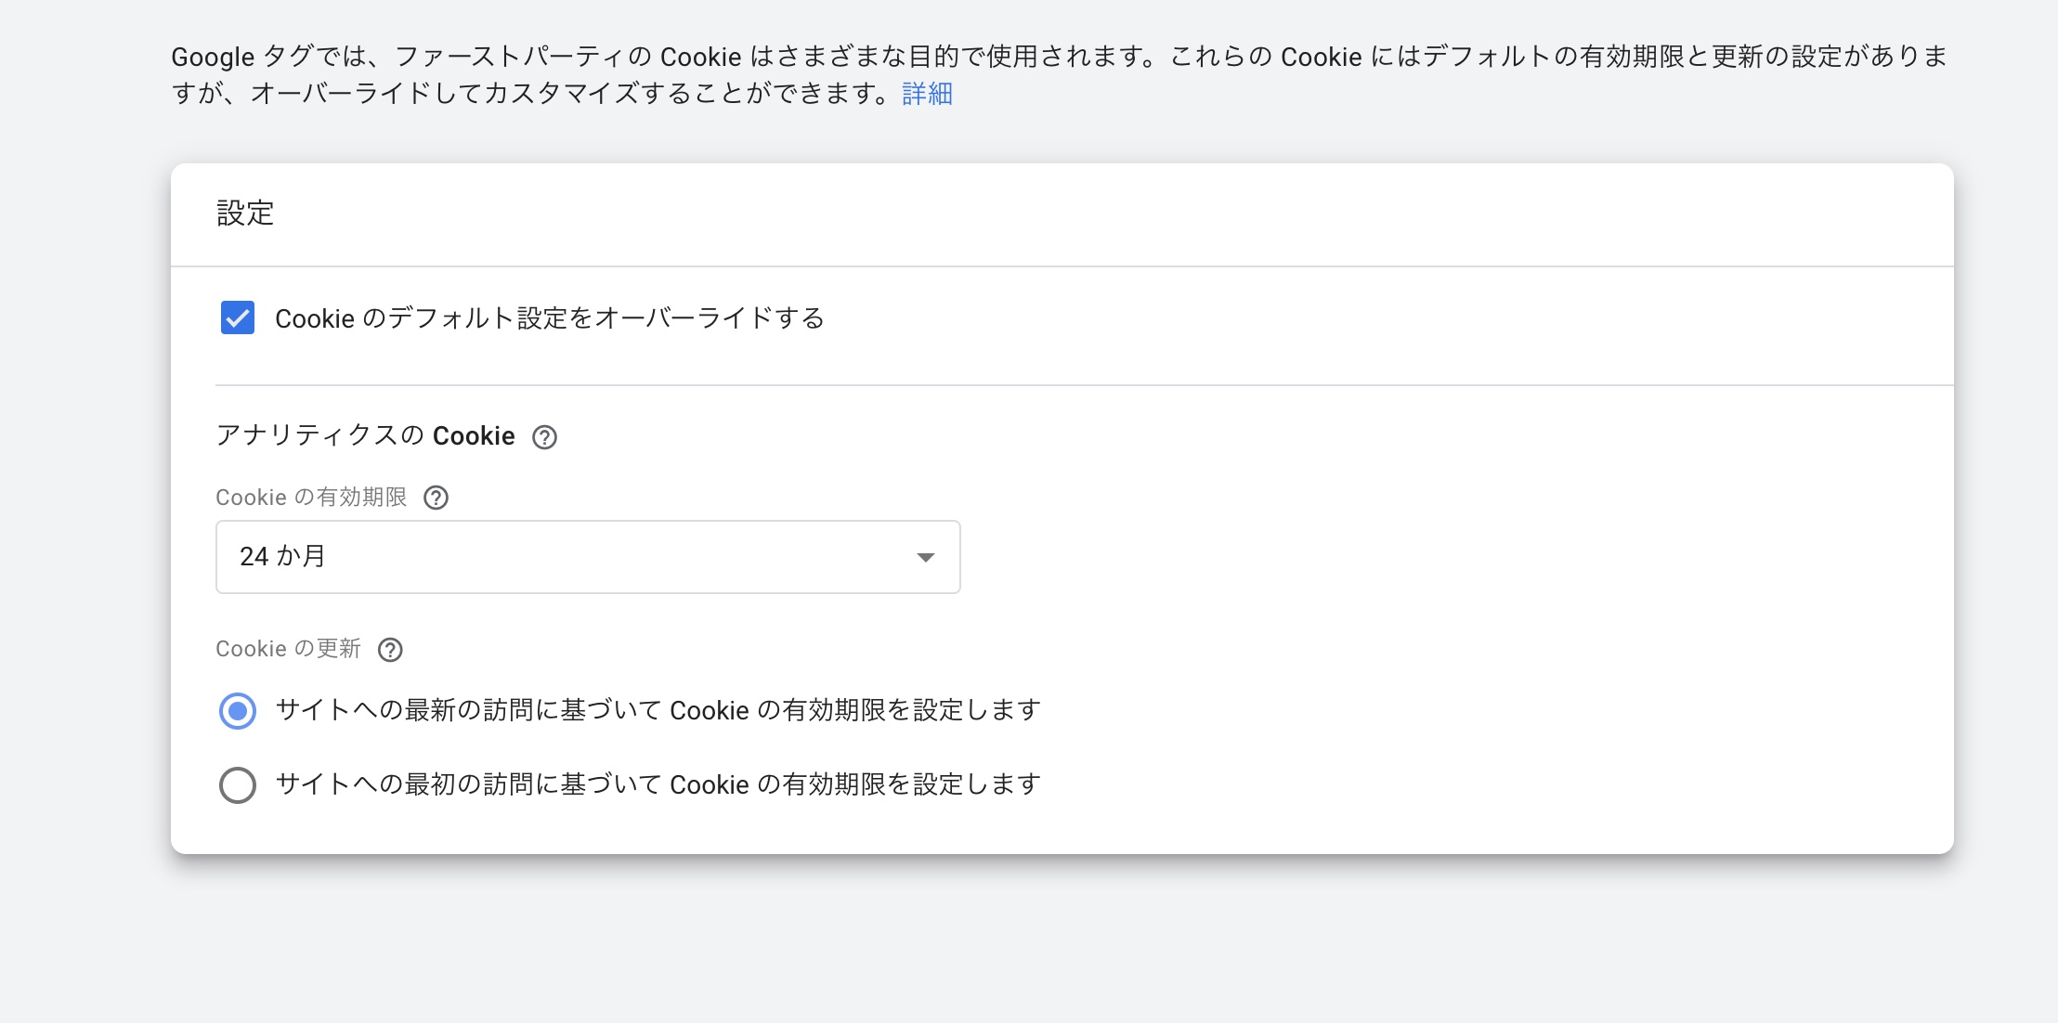Click the 24 か月 value text
This screenshot has width=2058, height=1023.
[x=282, y=556]
